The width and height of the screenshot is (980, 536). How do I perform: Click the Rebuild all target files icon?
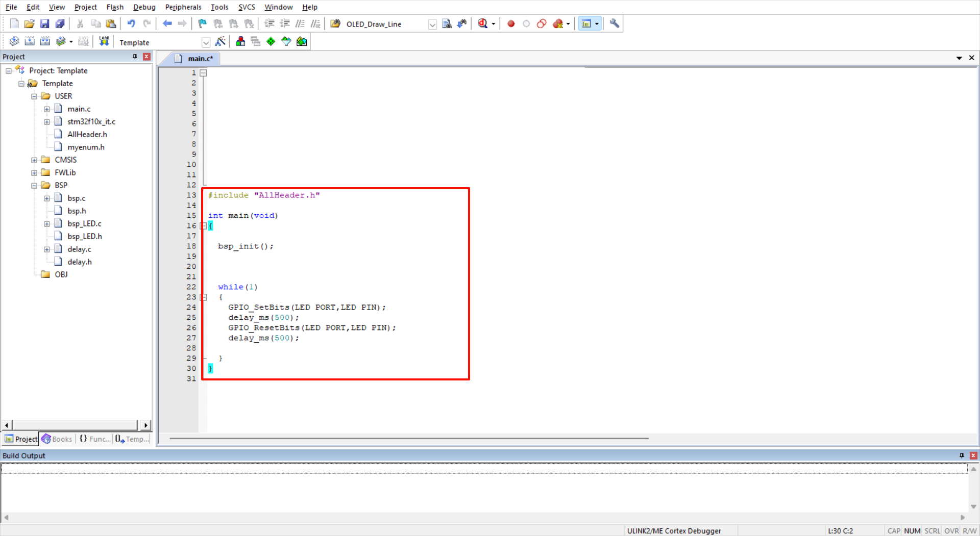click(45, 41)
